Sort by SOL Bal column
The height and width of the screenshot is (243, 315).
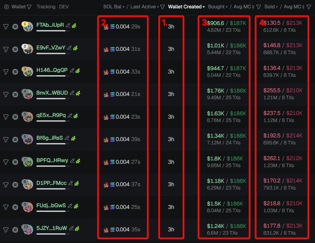[x=114, y=7]
